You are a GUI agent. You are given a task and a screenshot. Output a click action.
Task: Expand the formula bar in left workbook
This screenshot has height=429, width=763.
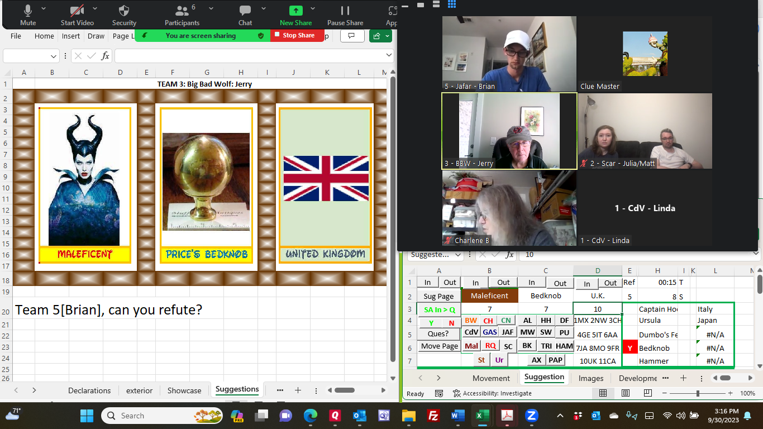click(389, 55)
